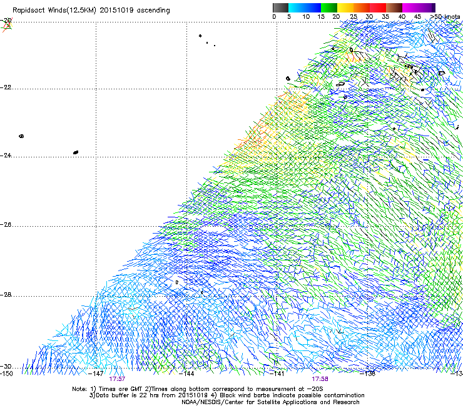The height and width of the screenshot is (406, 463).
Task: Click the 'Data buffer is 22 hrs' note line
Action: 226,395
